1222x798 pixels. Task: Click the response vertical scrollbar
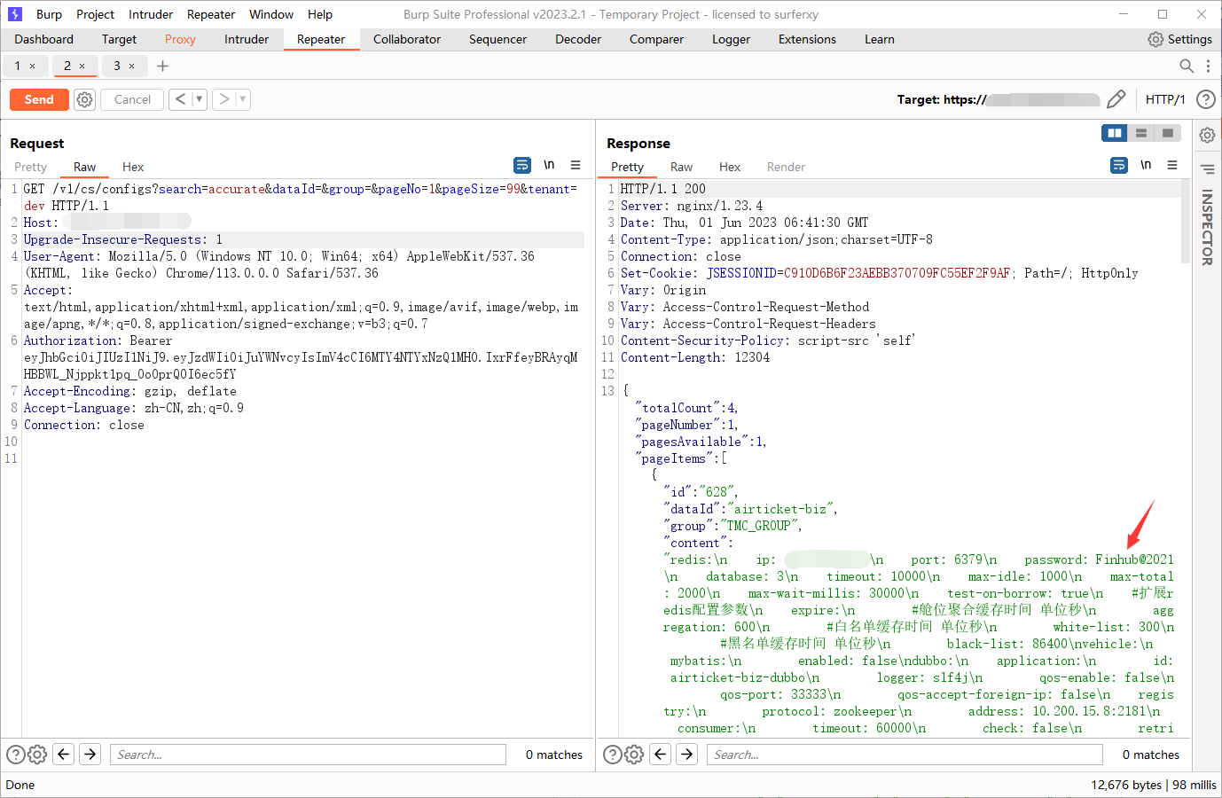(x=1186, y=222)
